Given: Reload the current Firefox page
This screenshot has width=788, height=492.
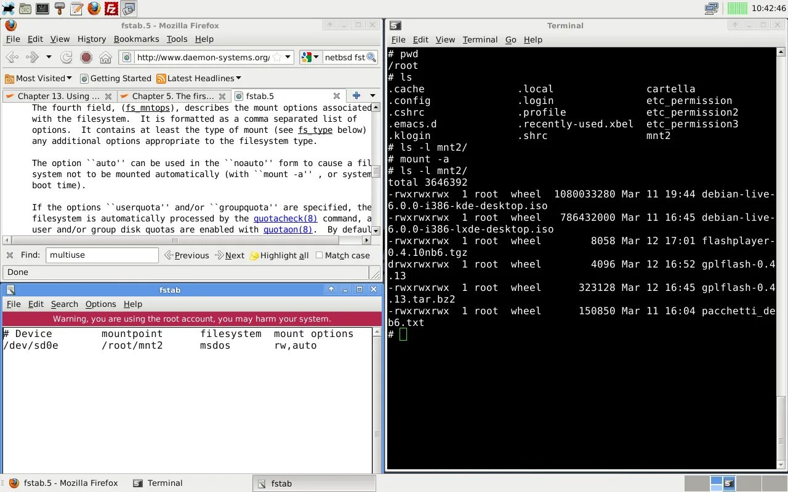Looking at the screenshot, I should [x=66, y=57].
